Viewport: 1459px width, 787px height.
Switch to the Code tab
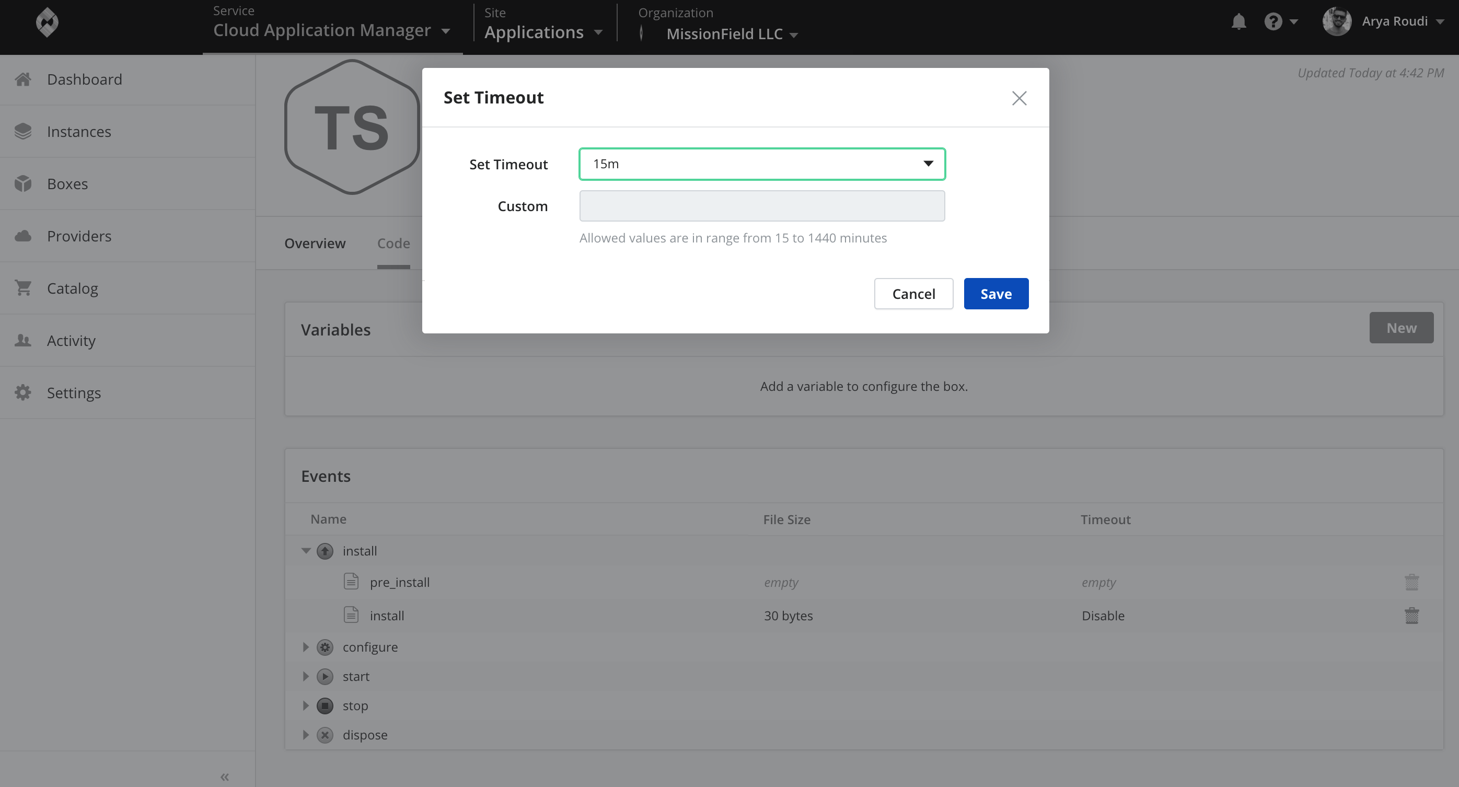click(393, 242)
